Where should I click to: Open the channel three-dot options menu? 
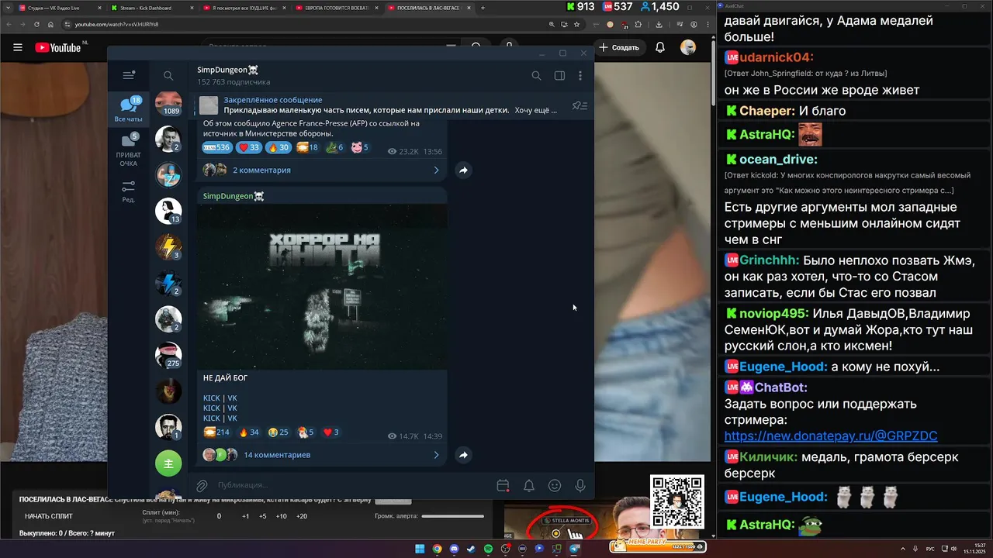(x=580, y=75)
